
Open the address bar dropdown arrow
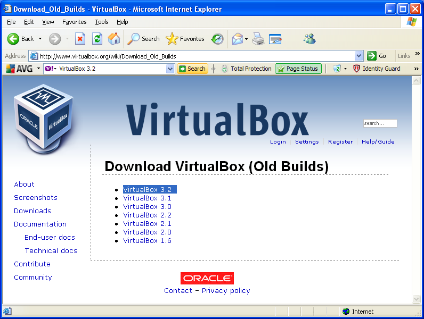pos(358,56)
